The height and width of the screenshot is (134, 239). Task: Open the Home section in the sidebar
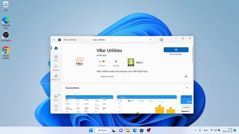pyautogui.click(x=56, y=48)
